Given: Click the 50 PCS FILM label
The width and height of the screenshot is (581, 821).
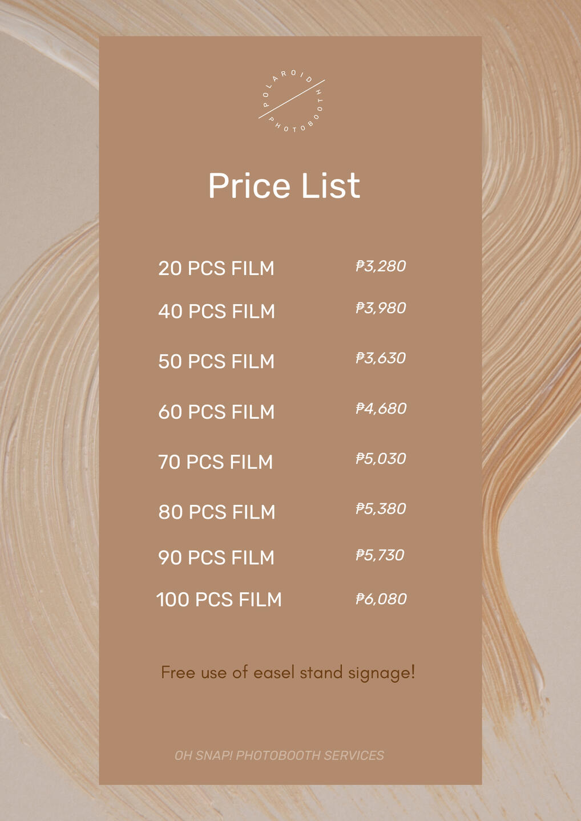Looking at the screenshot, I should (216, 361).
